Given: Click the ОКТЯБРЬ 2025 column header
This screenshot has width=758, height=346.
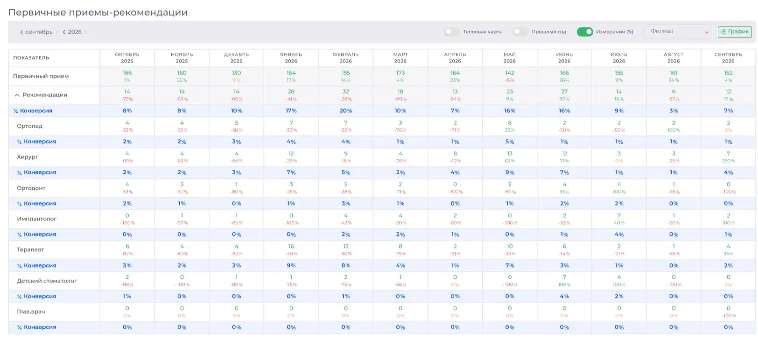Looking at the screenshot, I should pos(127,58).
